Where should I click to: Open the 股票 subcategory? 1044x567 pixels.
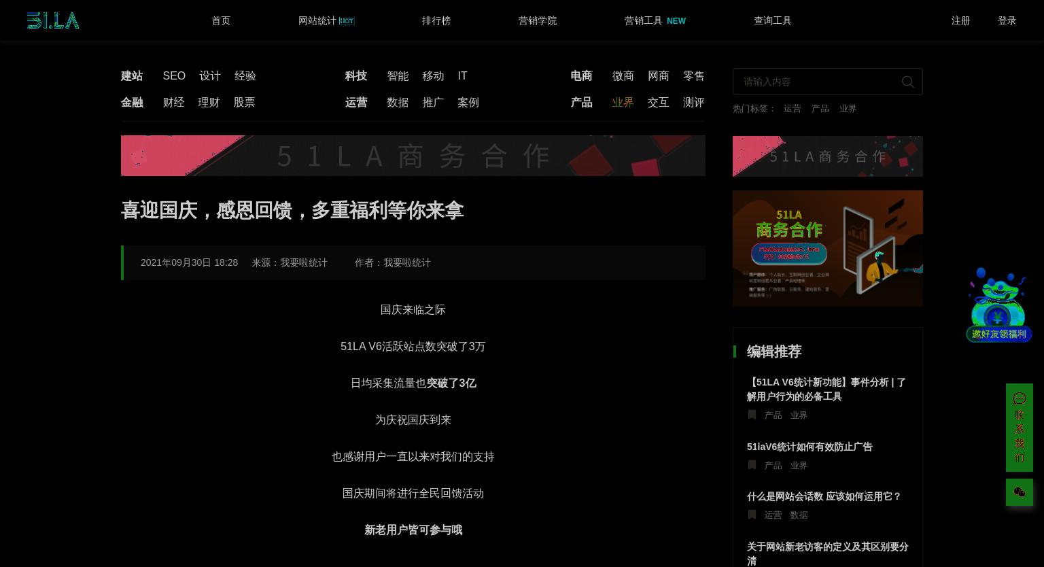[x=244, y=102]
